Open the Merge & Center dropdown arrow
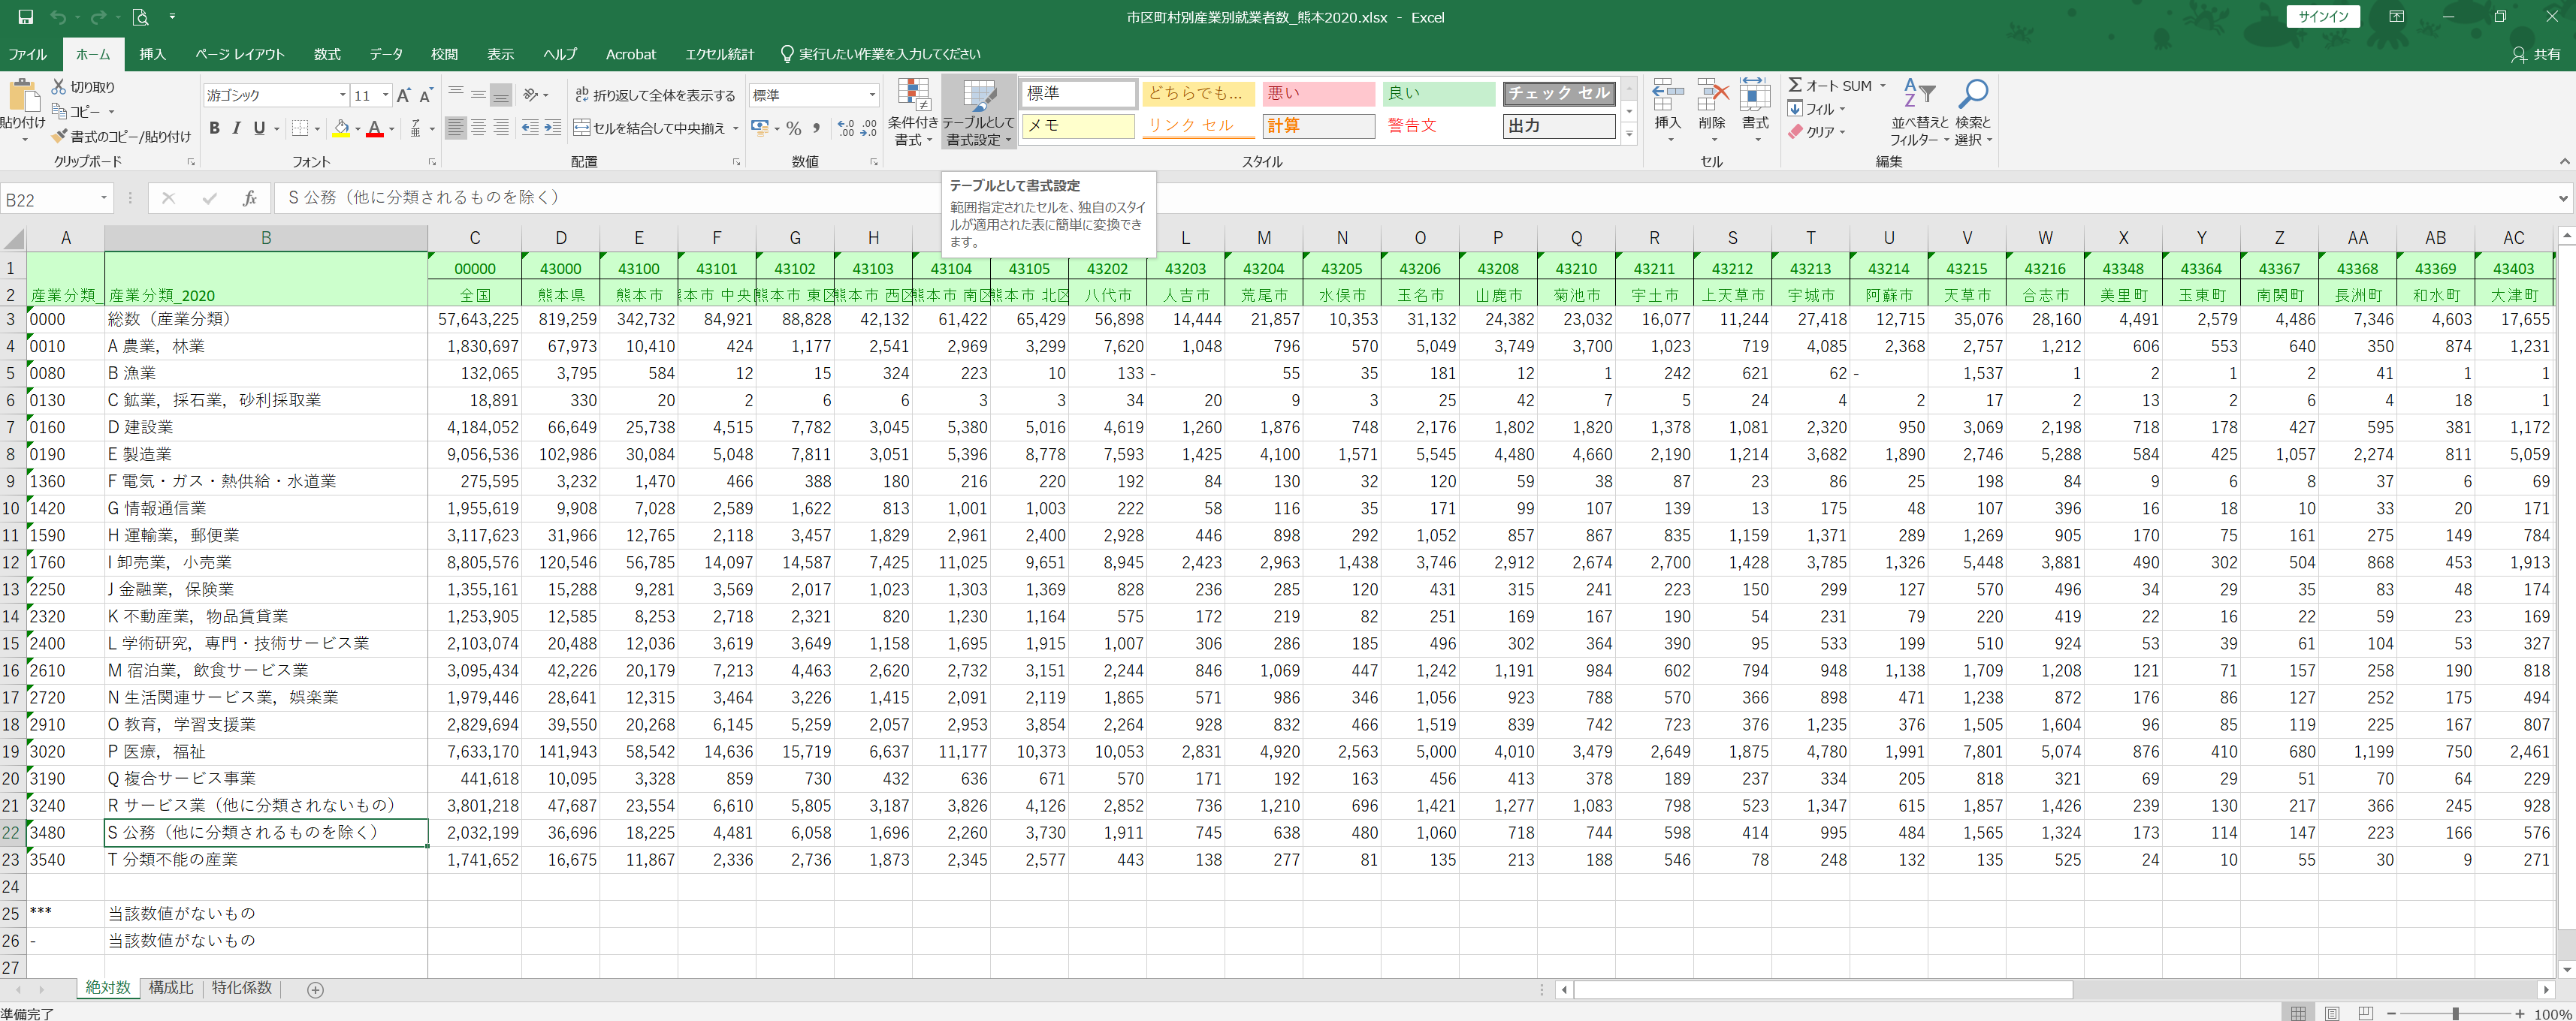The width and height of the screenshot is (2576, 1021). coord(736,128)
